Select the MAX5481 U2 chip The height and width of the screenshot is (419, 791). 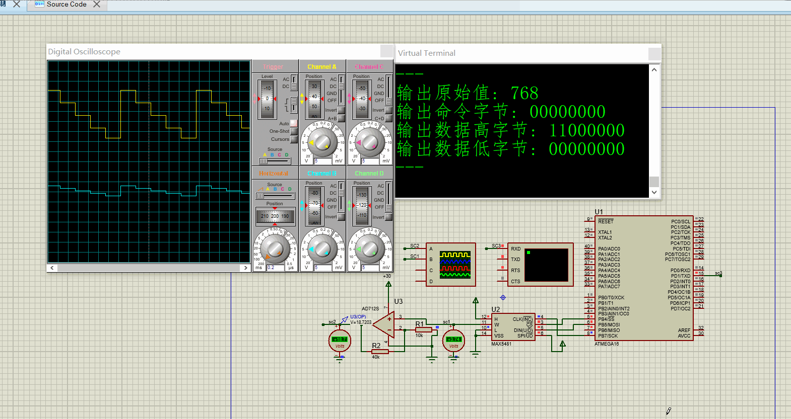click(512, 327)
